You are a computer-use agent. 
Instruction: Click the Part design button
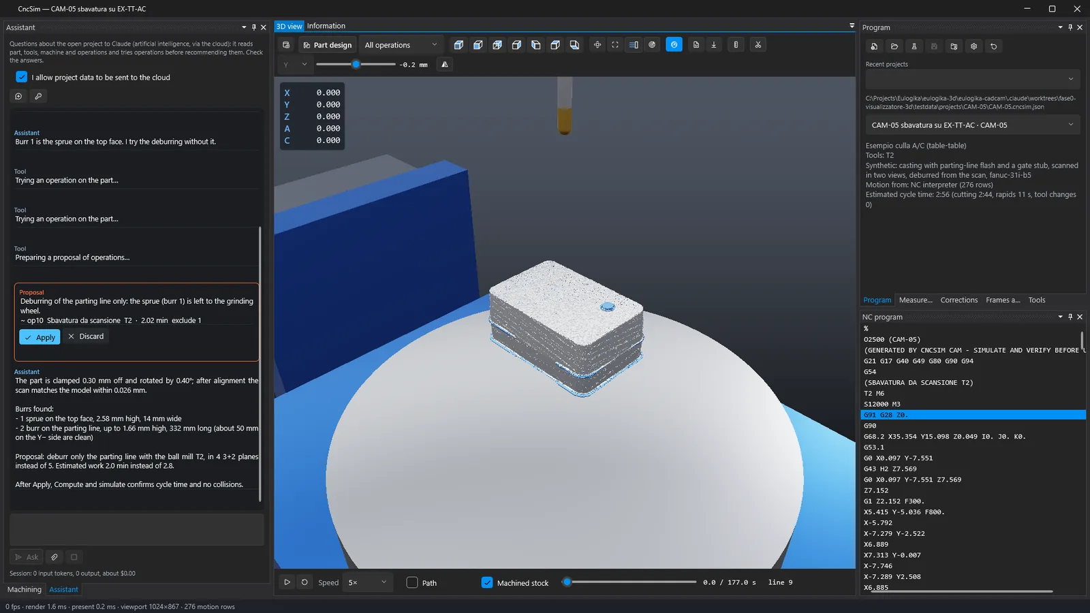(327, 45)
